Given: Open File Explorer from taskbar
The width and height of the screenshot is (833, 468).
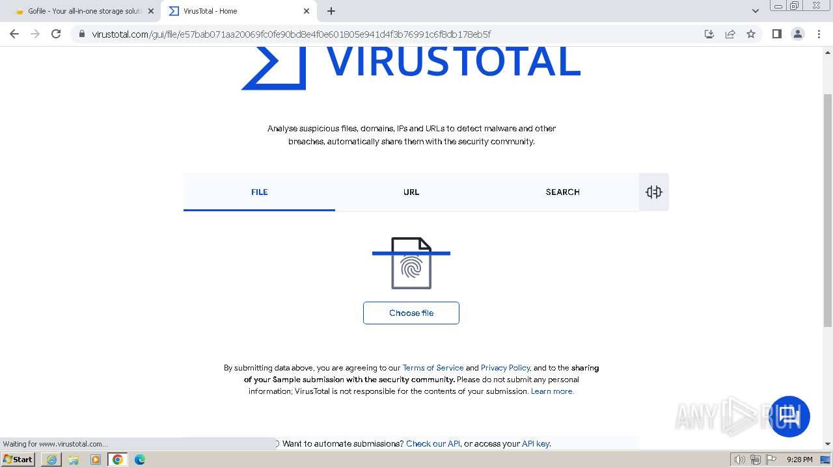Looking at the screenshot, I should coord(74,460).
